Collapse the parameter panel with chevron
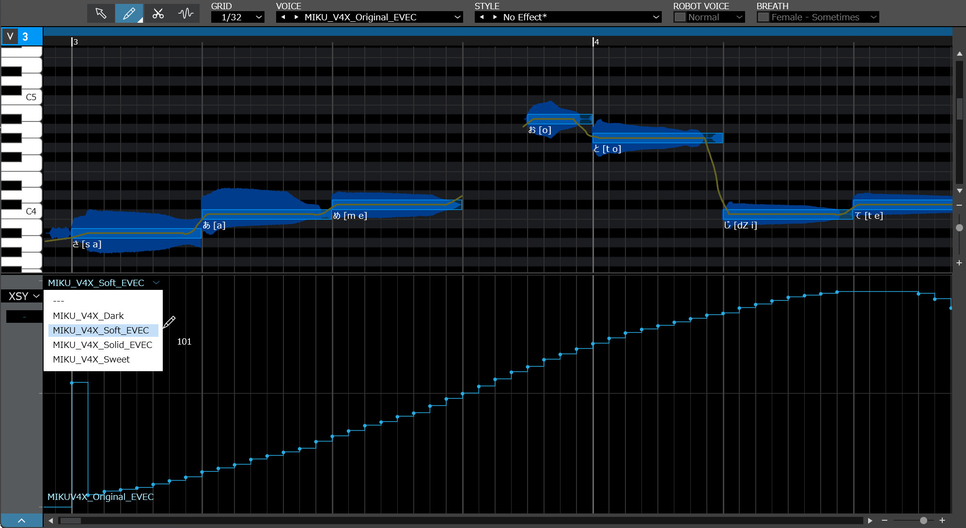This screenshot has height=528, width=966. (21, 520)
